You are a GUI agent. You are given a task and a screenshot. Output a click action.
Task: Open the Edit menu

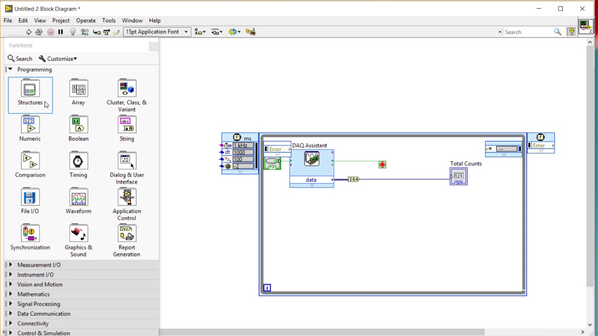(23, 21)
